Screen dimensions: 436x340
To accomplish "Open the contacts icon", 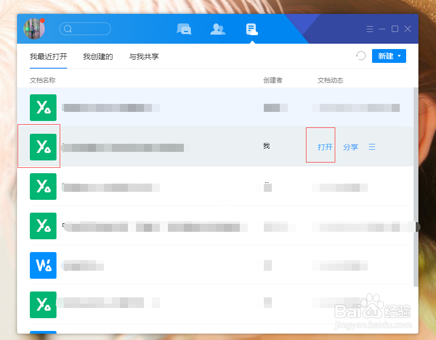I will click(217, 29).
